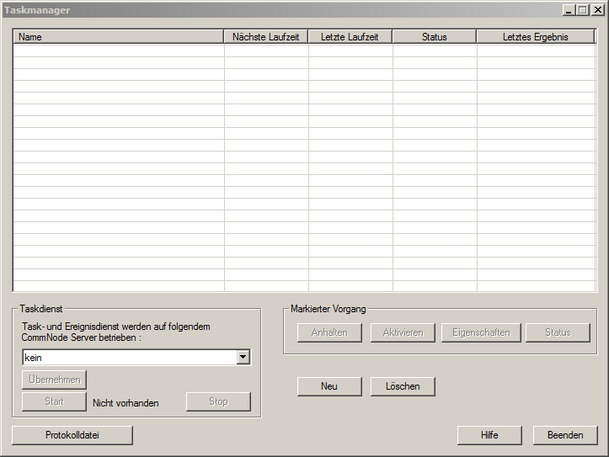The image size is (609, 457).
Task: Click the Letztes Ergebnis column header
Action: pyautogui.click(x=535, y=37)
